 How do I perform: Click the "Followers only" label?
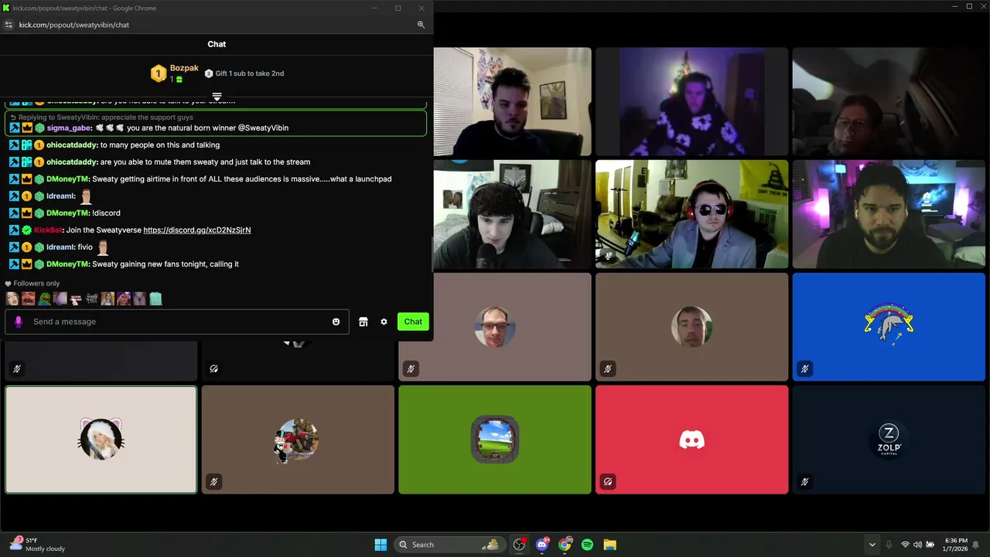coord(36,284)
